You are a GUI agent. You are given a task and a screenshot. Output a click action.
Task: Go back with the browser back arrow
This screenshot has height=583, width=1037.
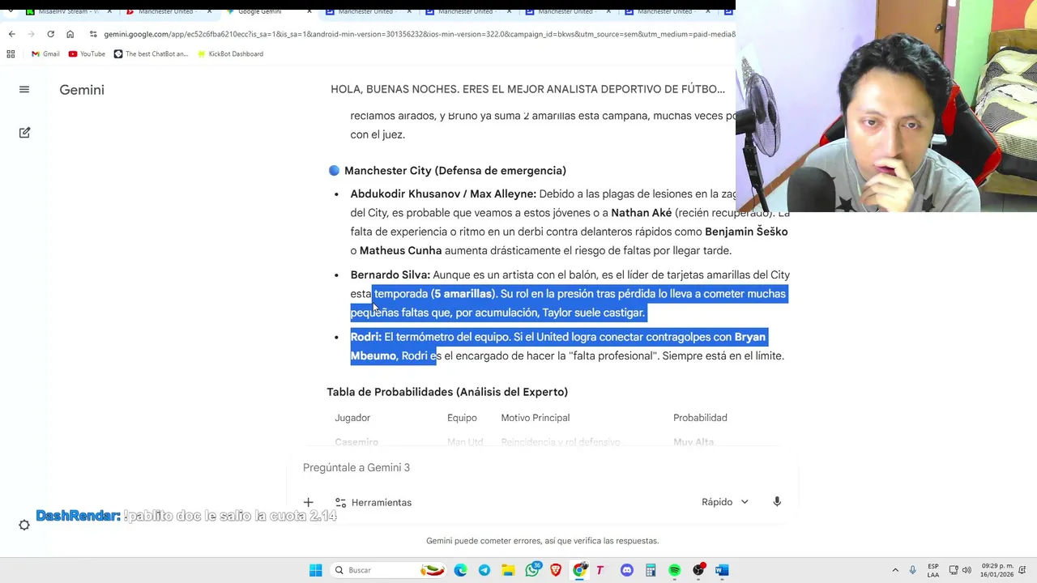click(x=11, y=34)
